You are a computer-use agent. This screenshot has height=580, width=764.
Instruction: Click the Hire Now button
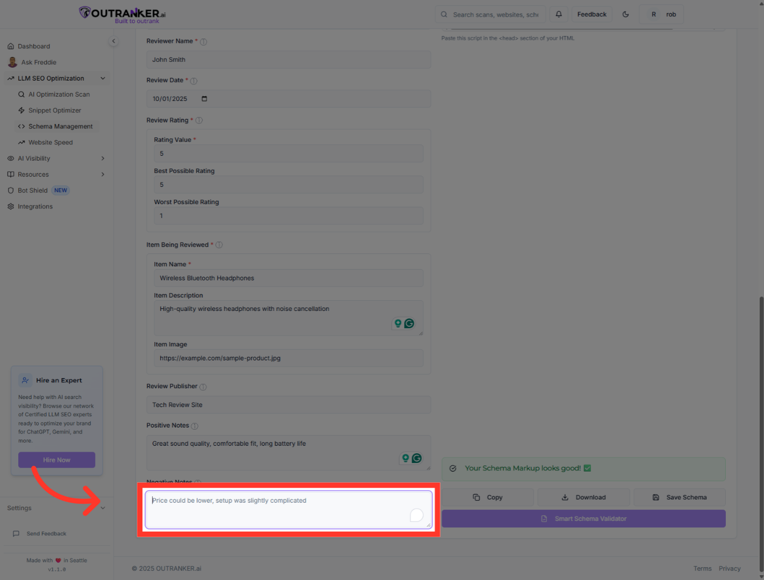tap(57, 460)
